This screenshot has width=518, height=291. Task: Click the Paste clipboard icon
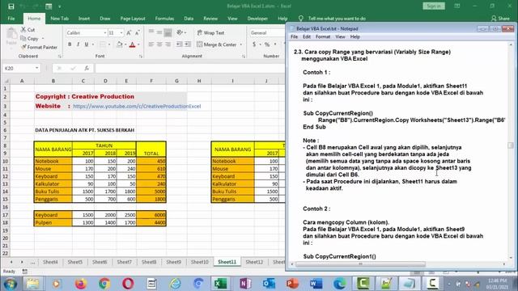pos(11,34)
